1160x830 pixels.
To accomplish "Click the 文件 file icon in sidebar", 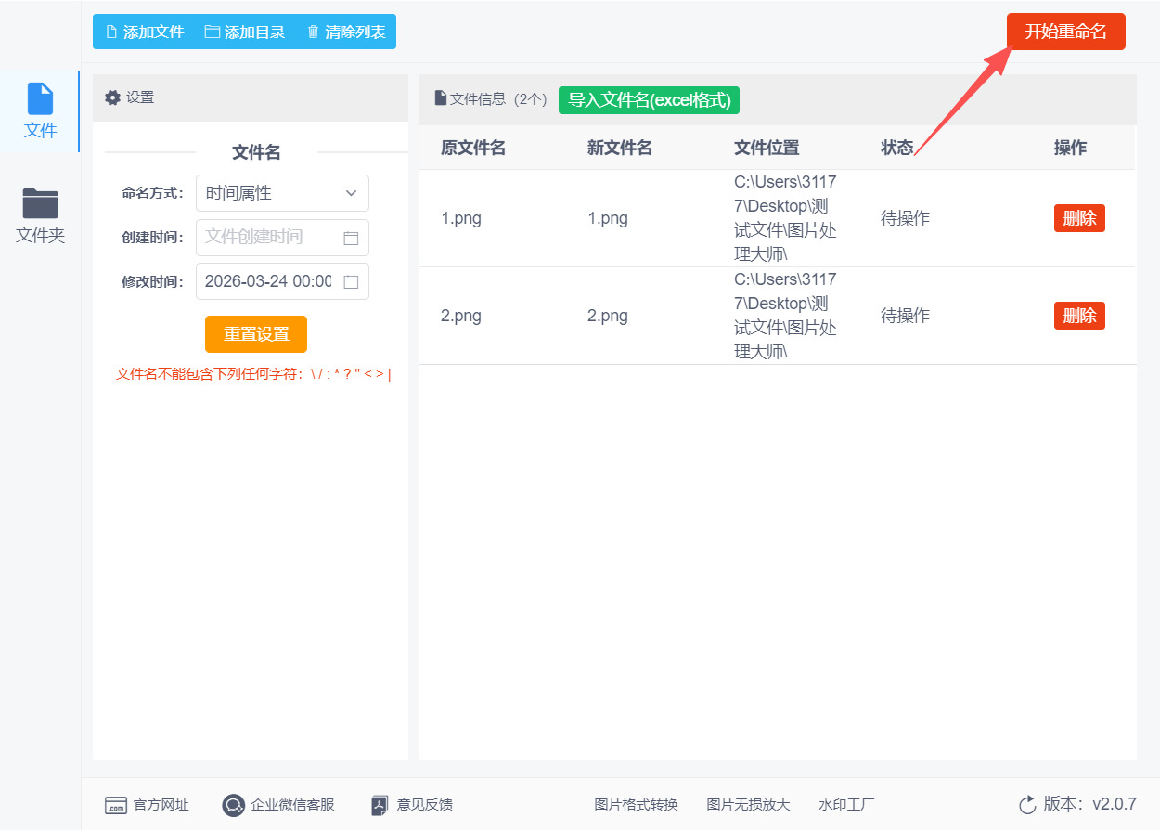I will [x=40, y=99].
